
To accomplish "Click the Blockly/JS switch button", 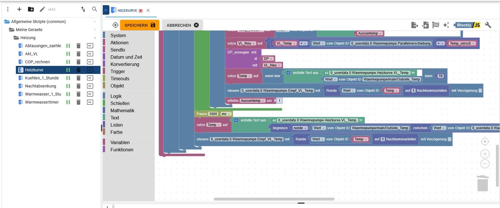I will [467, 25].
